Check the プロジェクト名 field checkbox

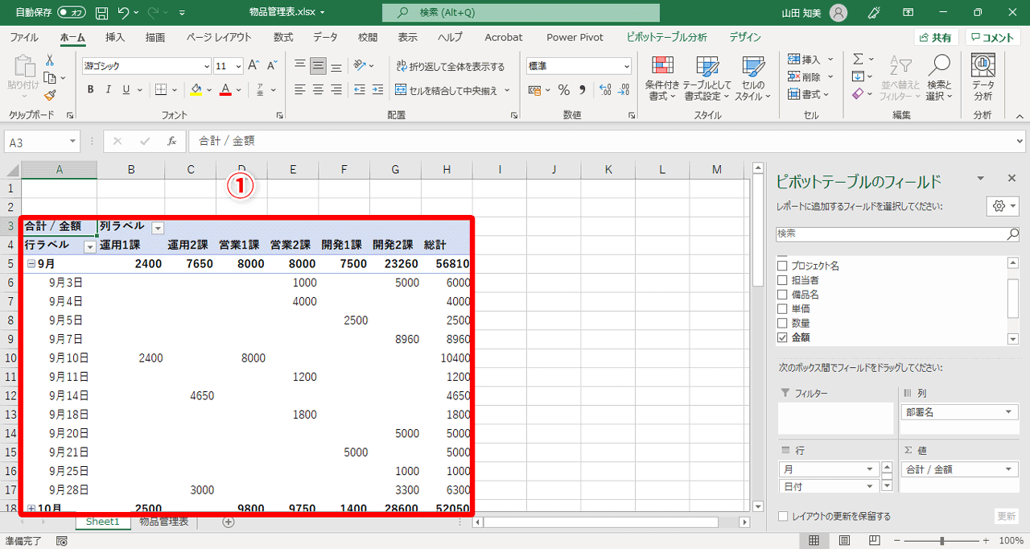781,266
